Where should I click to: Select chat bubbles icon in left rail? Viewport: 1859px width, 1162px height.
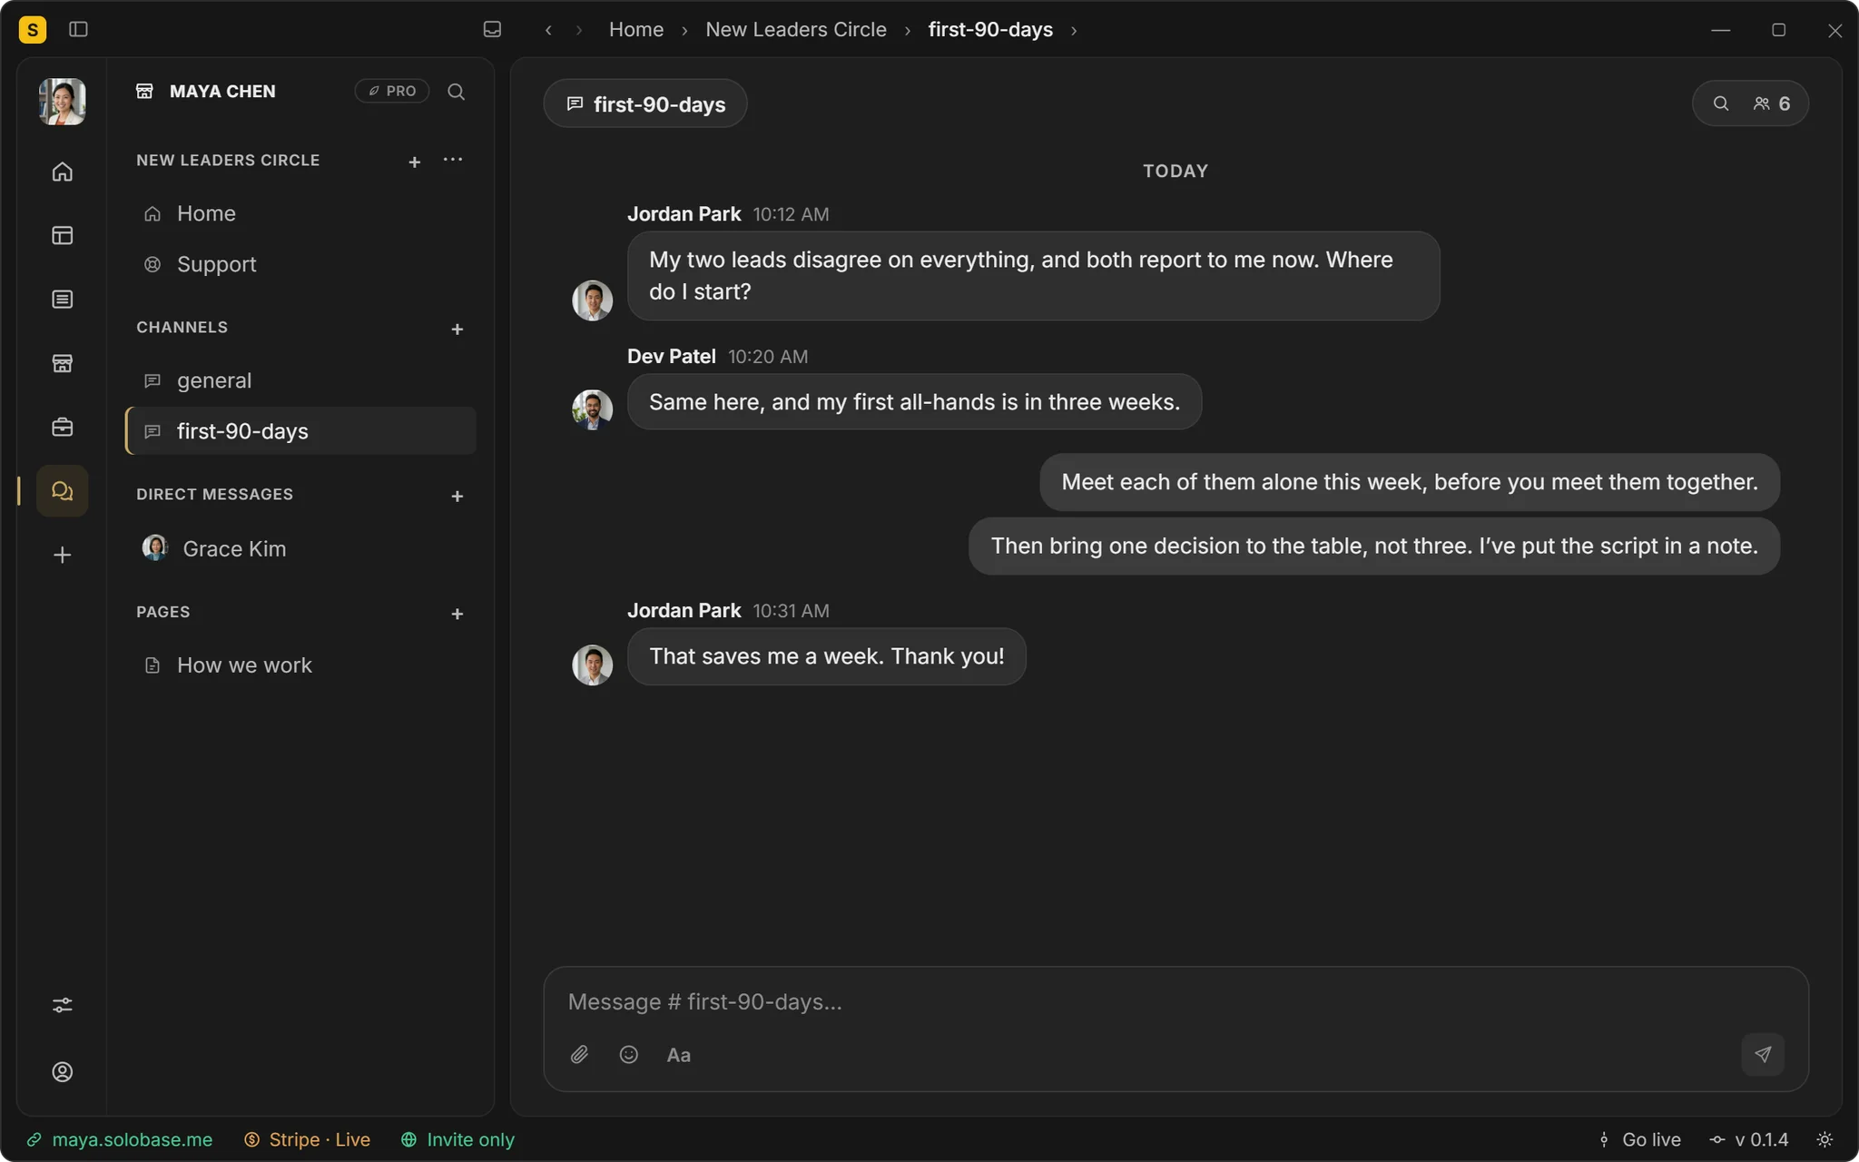coord(62,491)
